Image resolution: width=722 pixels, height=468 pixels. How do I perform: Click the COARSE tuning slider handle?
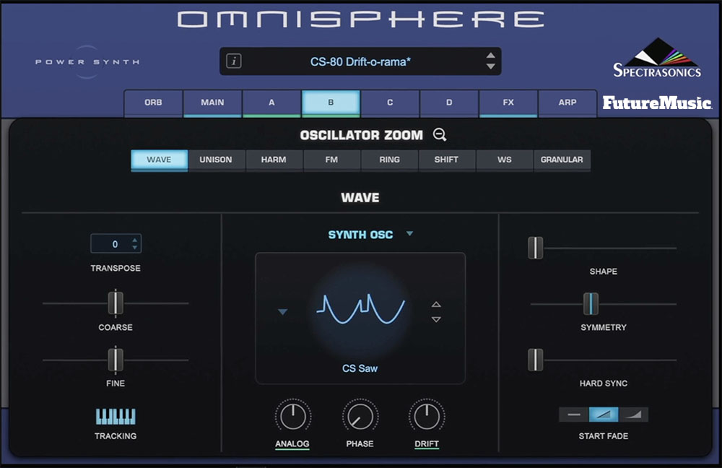116,303
